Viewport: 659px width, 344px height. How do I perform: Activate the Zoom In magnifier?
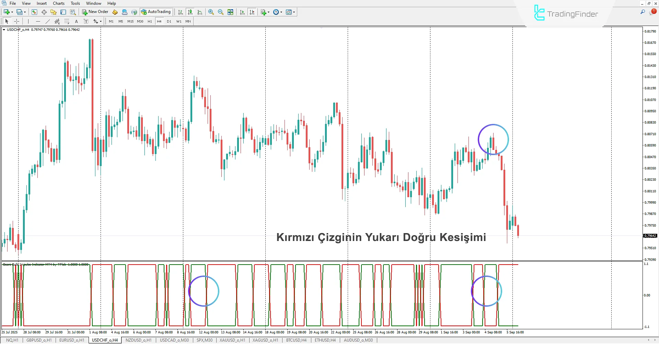(x=211, y=12)
